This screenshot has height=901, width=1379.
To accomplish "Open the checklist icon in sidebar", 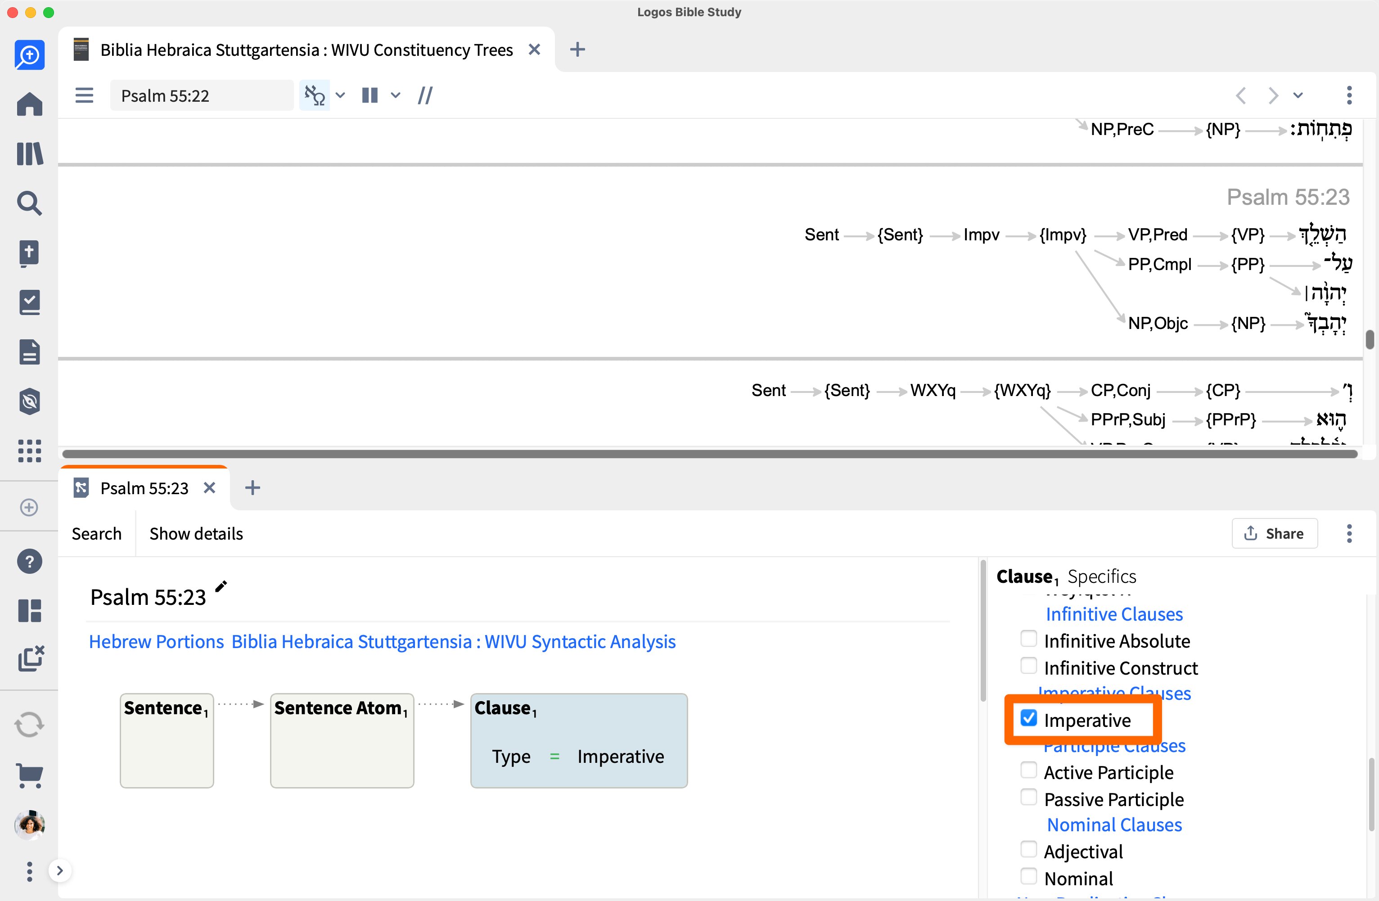I will [x=30, y=302].
